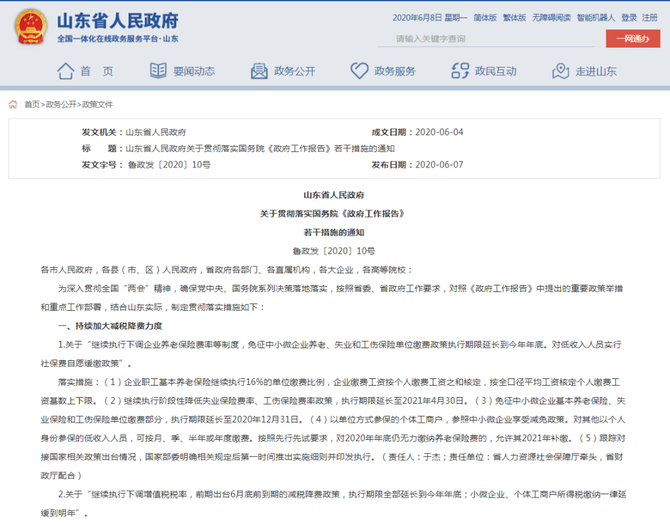Click the home icon in the breadcrumb
This screenshot has width=670, height=525.
[x=12, y=104]
